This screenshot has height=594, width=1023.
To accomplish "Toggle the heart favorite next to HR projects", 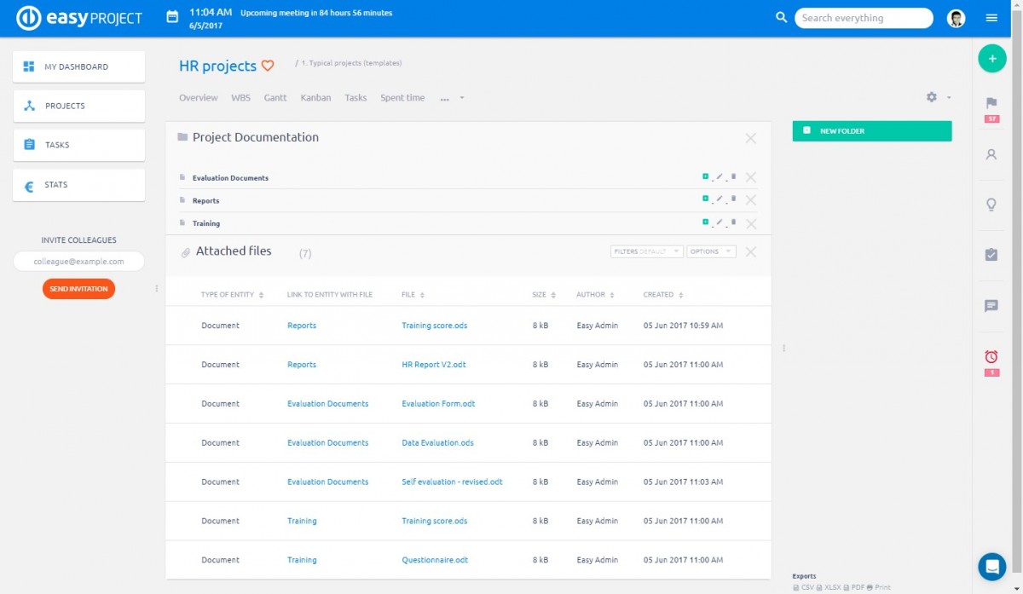I will point(269,65).
